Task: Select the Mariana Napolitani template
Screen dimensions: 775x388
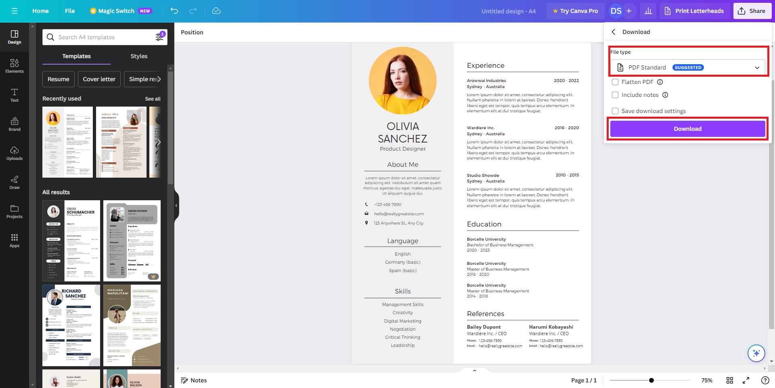Action: pos(132,325)
